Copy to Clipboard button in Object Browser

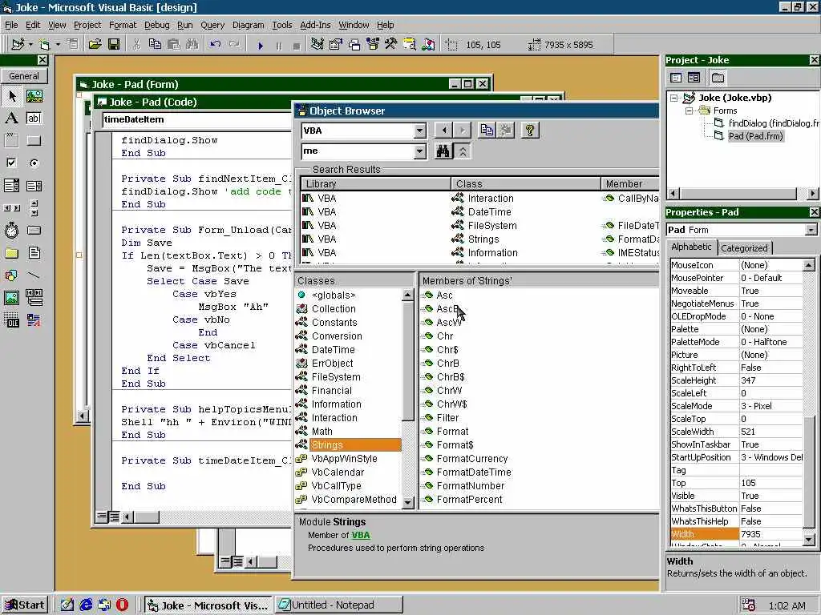pyautogui.click(x=487, y=131)
